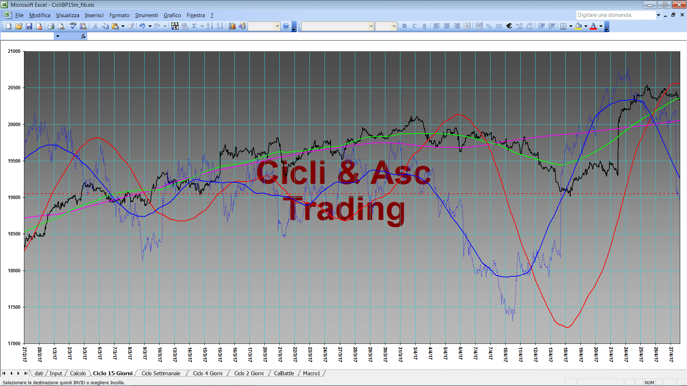687x386 pixels.
Task: Click the Open folder icon
Action: coord(19,26)
